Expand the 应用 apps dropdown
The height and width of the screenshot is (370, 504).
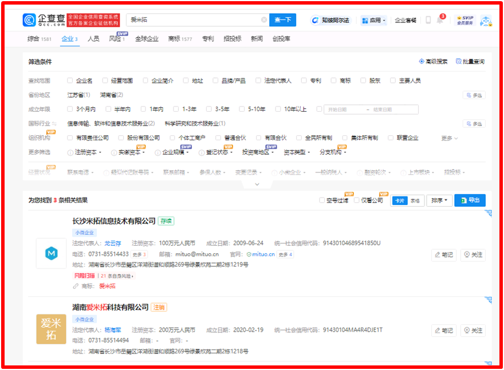pos(373,20)
